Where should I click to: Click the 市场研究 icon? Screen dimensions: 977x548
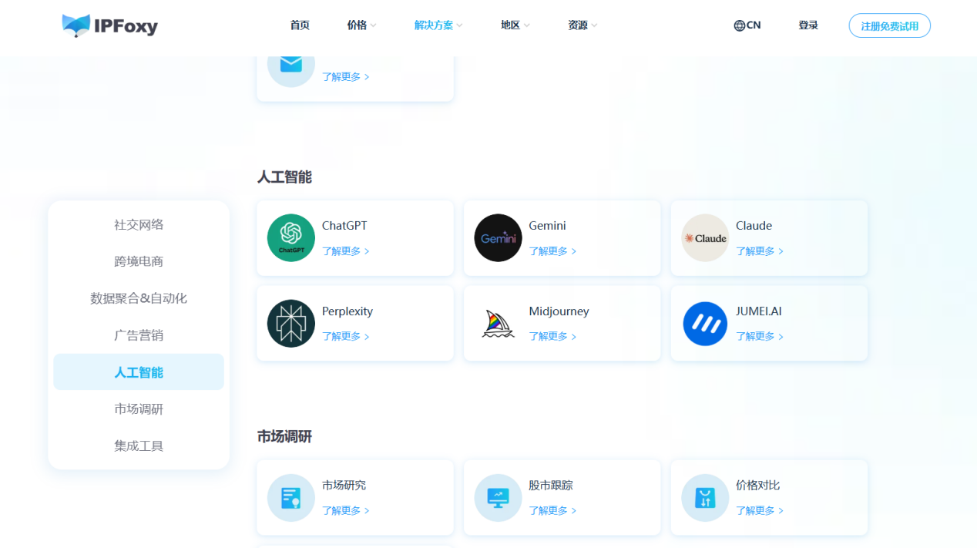(291, 498)
